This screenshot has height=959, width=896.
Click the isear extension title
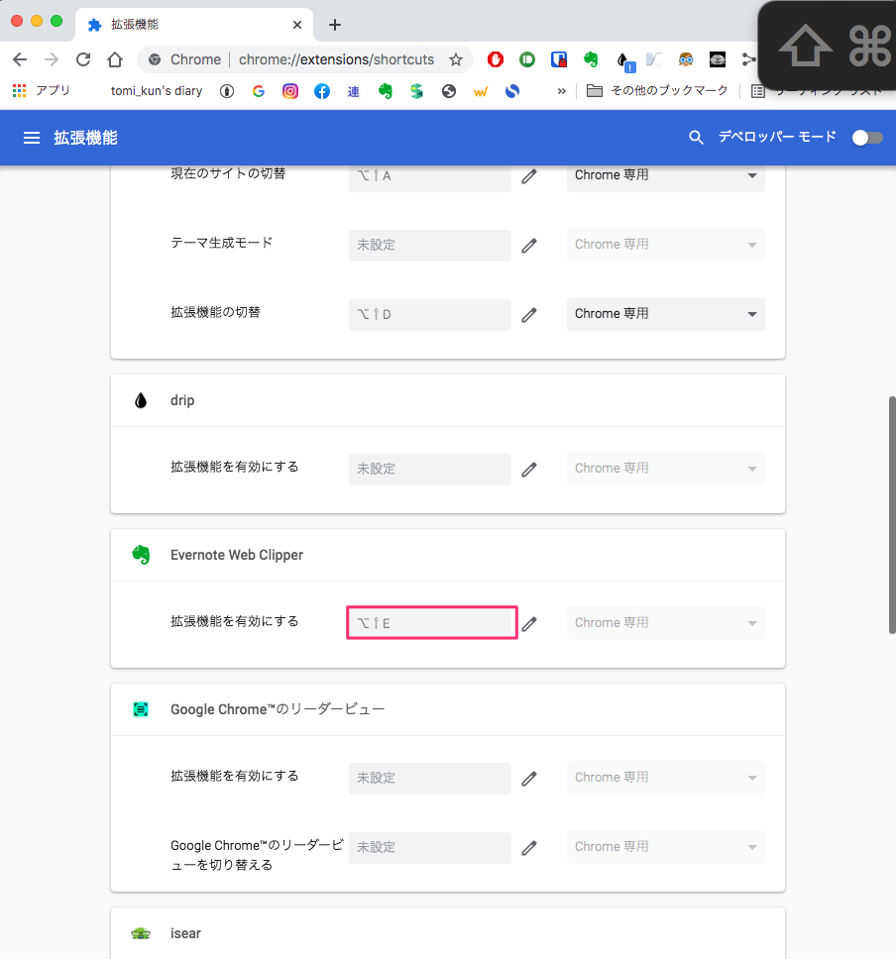(x=185, y=933)
